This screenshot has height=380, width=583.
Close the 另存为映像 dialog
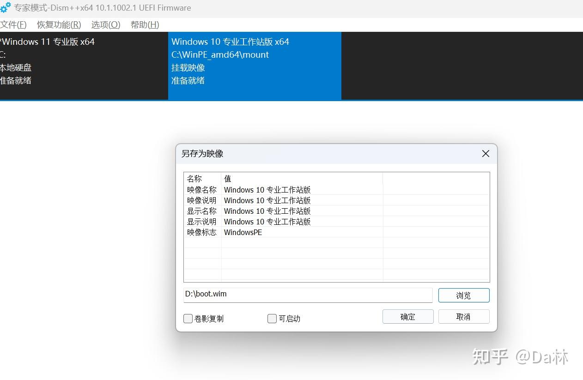tap(486, 154)
